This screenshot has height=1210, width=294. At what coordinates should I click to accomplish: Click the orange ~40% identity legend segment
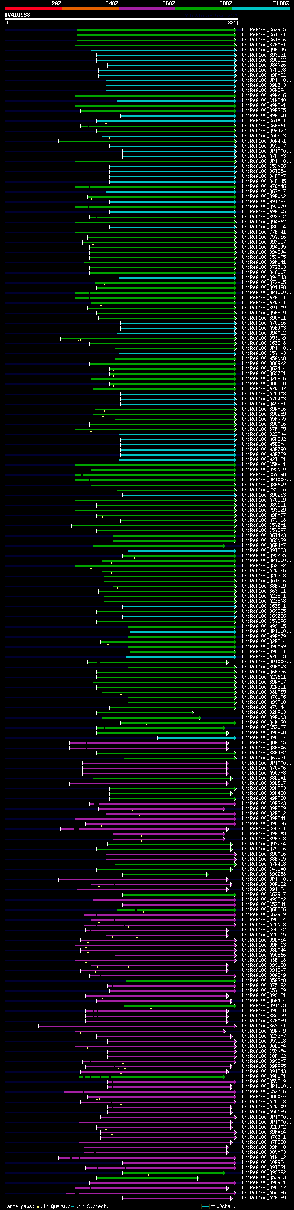[x=90, y=8]
